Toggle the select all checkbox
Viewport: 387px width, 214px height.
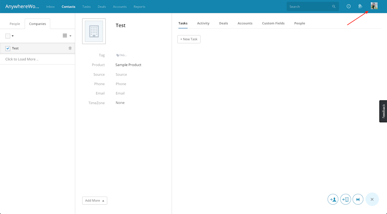(8, 36)
